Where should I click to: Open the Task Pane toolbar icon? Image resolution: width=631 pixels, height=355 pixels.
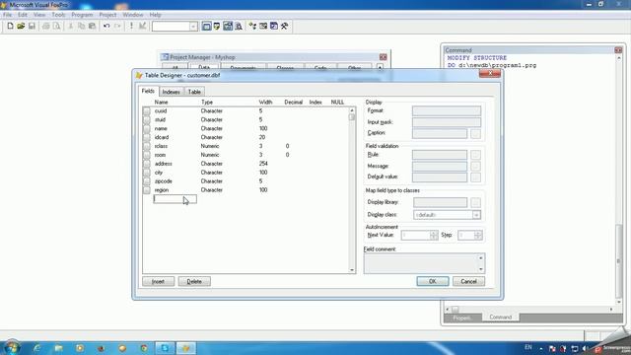coord(274,27)
